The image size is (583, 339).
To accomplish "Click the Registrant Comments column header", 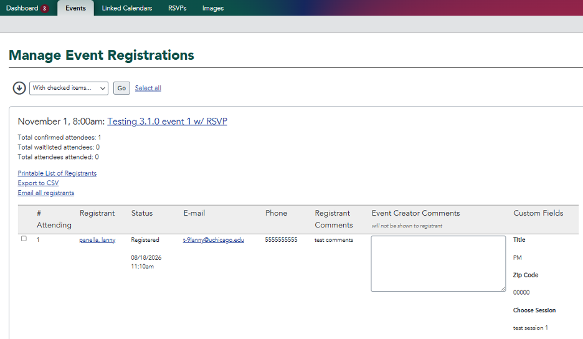I will 334,219.
